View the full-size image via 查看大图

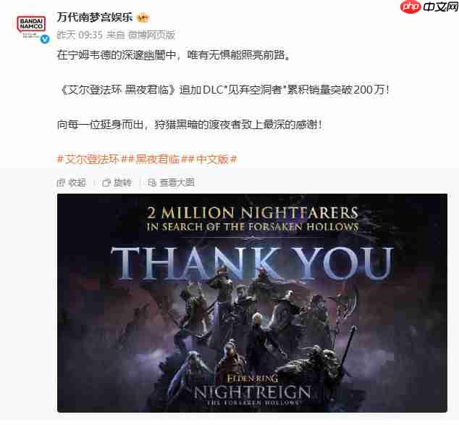[177, 183]
